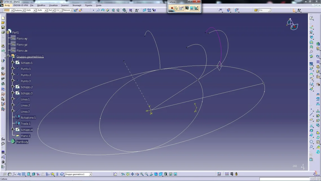Open the Strumenti menu

pos(77,5)
